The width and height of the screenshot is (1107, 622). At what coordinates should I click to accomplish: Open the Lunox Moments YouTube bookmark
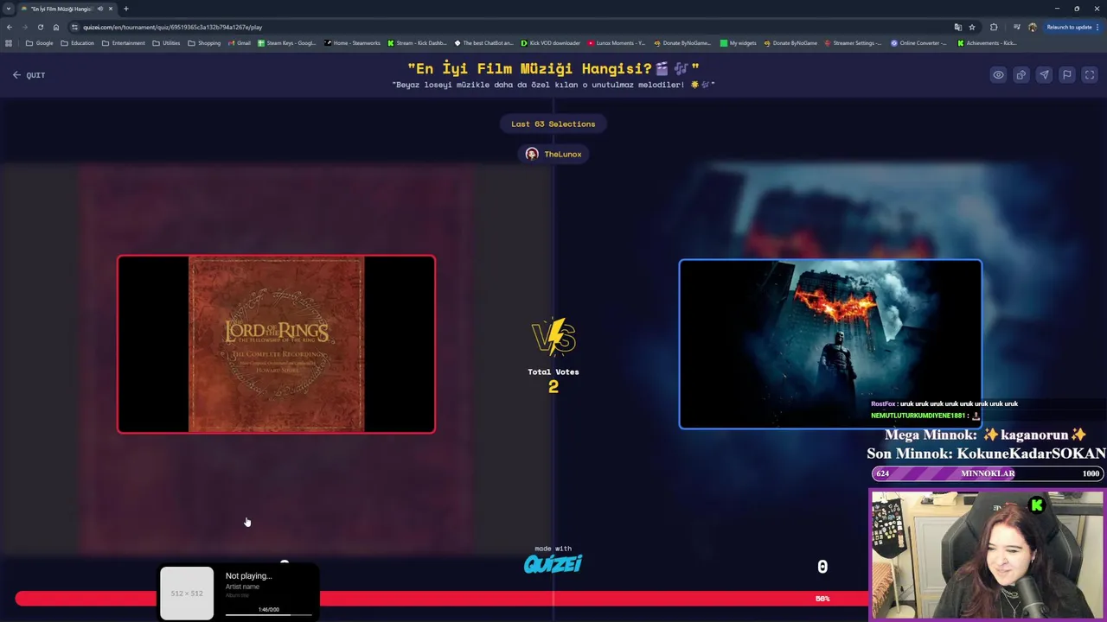coord(616,43)
